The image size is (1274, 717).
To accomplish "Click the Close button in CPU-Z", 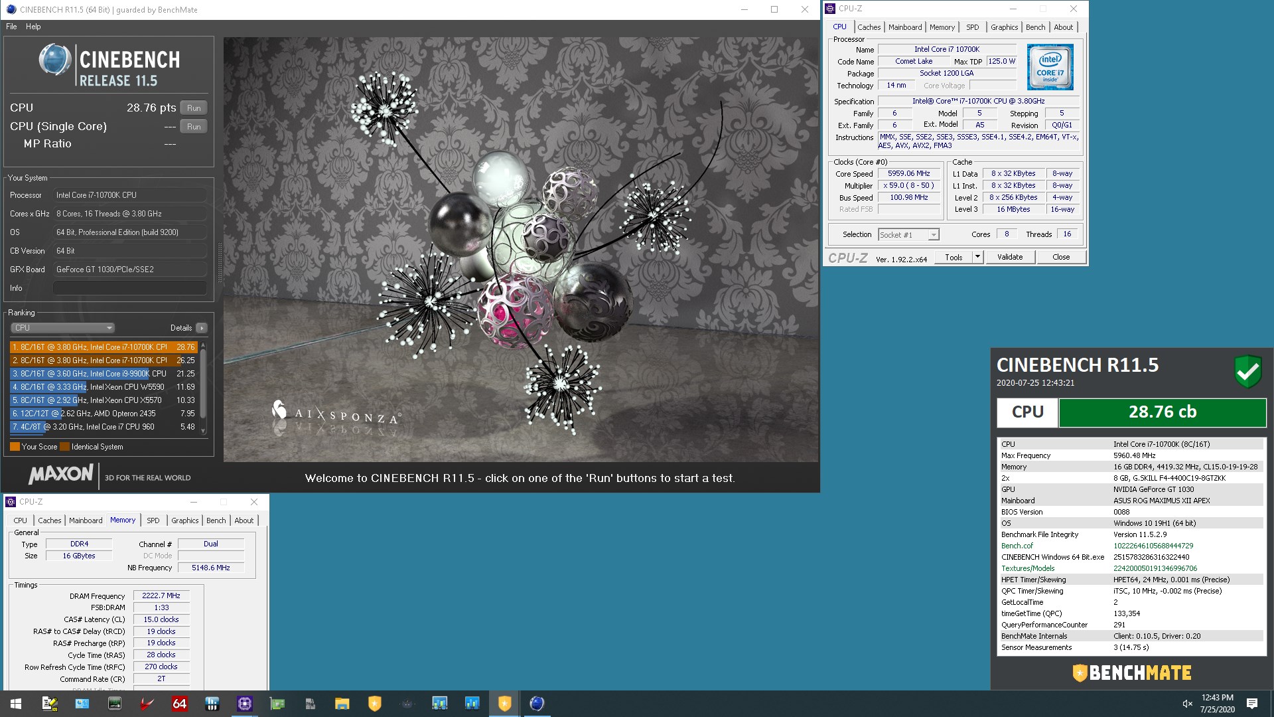I will [1061, 258].
